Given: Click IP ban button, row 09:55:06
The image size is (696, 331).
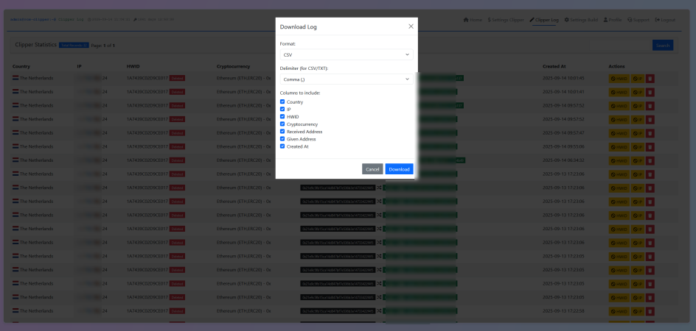Looking at the screenshot, I should coord(638,146).
